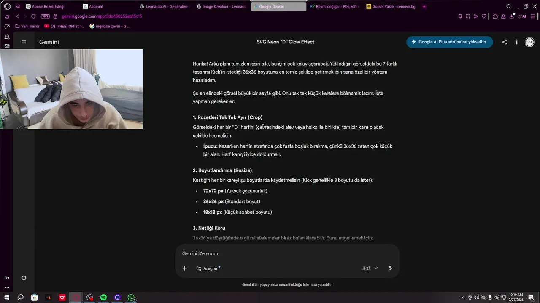Click the GX Control sidebar icon

[7, 278]
